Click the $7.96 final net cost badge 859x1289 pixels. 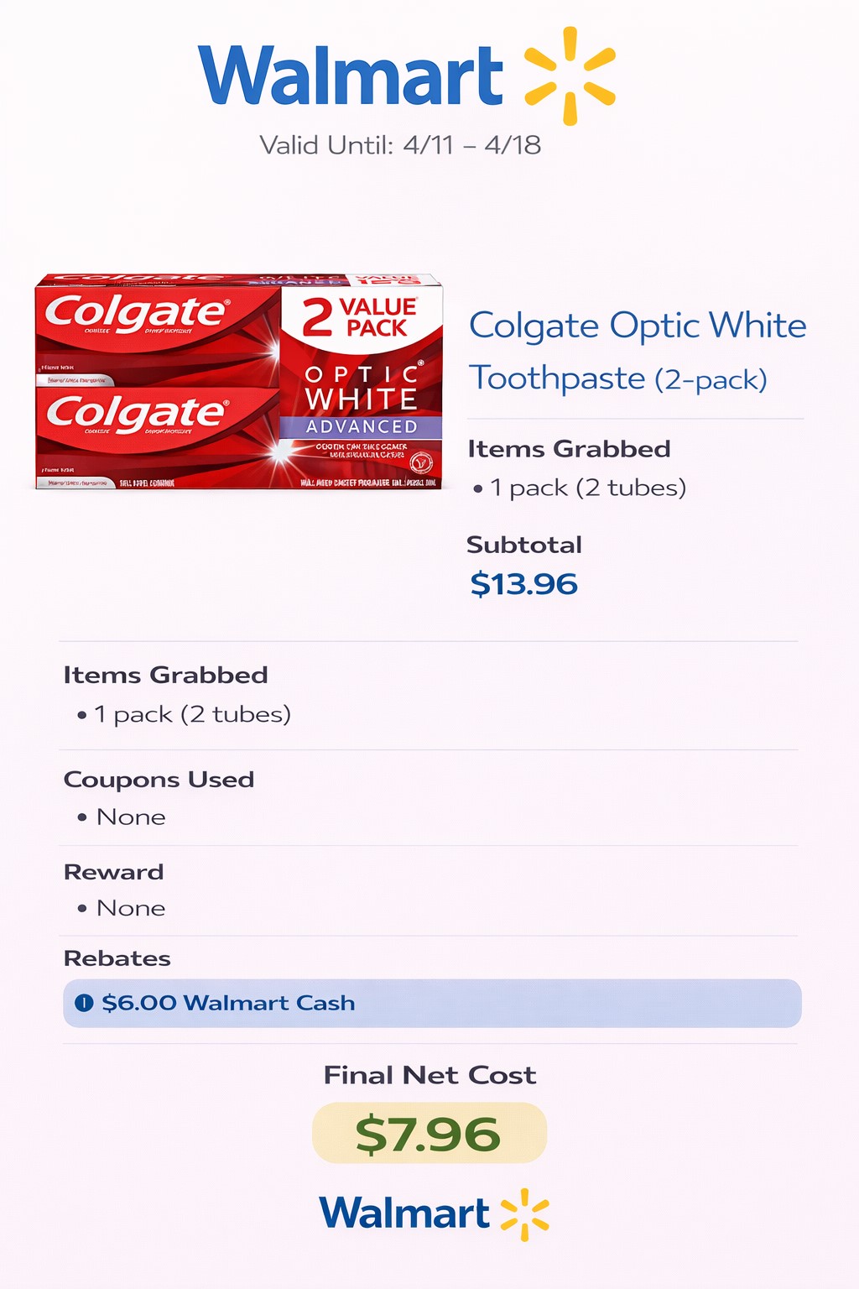click(429, 1134)
